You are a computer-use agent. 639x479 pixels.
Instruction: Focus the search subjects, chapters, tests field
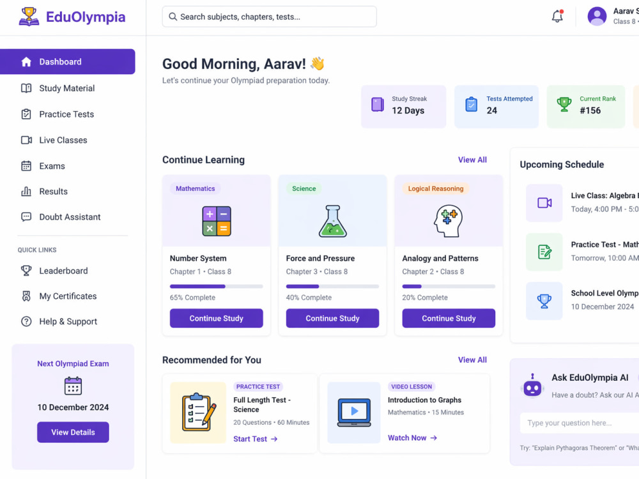tap(270, 17)
